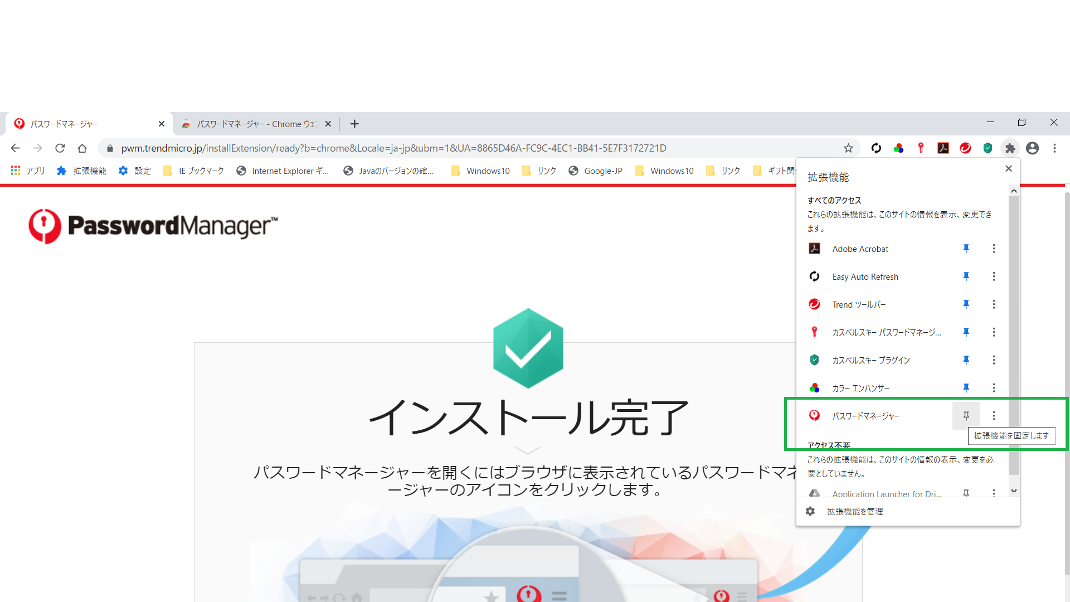Unpin カスペルスキー パスワードマネージャー extension
This screenshot has width=1070, height=602.
[x=966, y=332]
